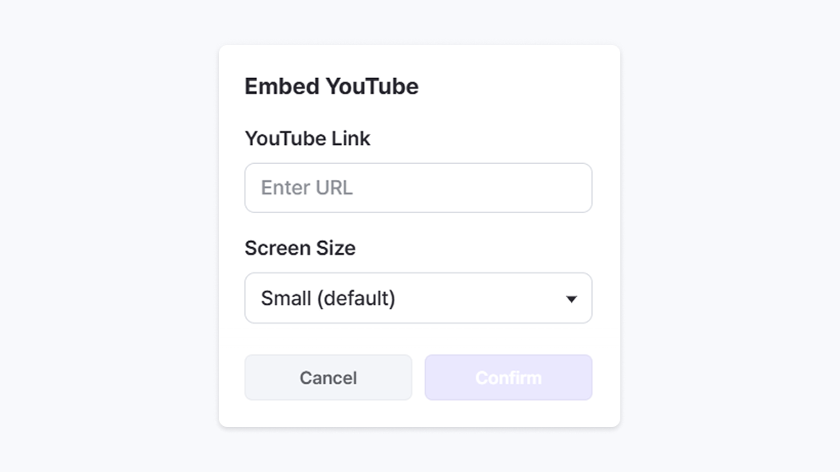Click the word Link in the field label
Image resolution: width=840 pixels, height=472 pixels.
click(350, 138)
